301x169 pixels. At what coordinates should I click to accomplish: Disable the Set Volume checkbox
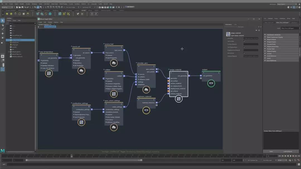point(244,53)
